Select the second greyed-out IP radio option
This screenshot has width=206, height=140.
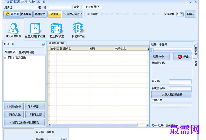coord(102,14)
